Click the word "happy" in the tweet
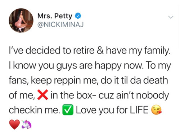Screen dimensions: 180x136 coord(108,66)
